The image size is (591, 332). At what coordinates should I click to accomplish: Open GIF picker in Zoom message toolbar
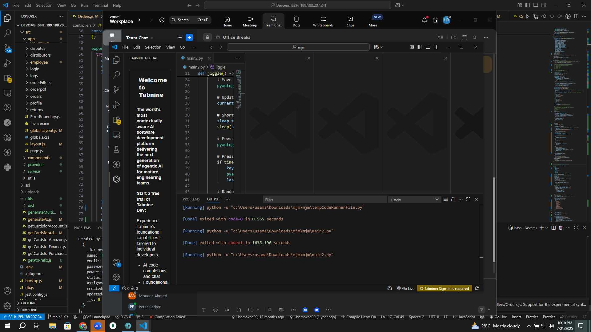pyautogui.click(x=227, y=310)
